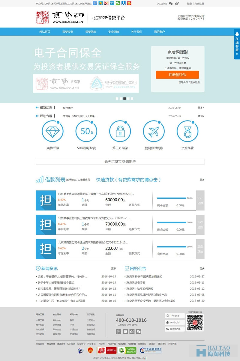
Task: Click the footer envelope email icon
Action: click(x=125, y=331)
